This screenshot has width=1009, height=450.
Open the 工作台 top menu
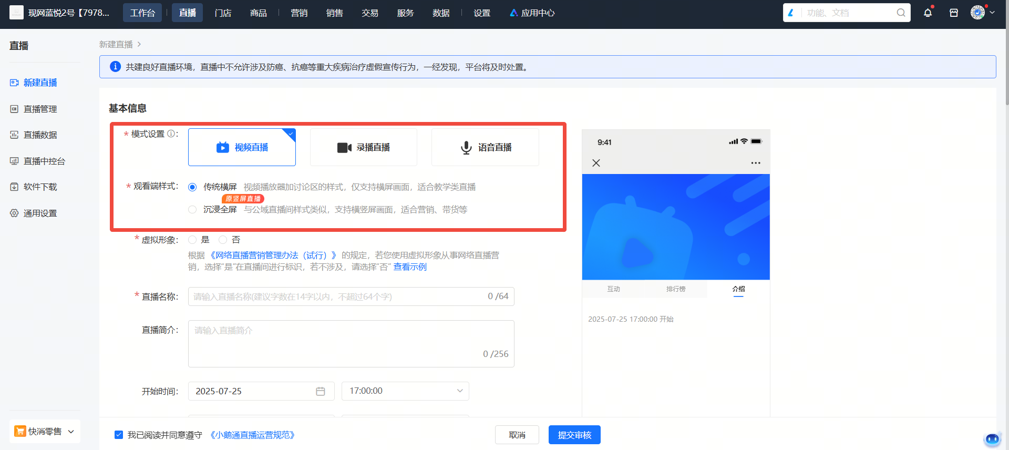pos(142,13)
